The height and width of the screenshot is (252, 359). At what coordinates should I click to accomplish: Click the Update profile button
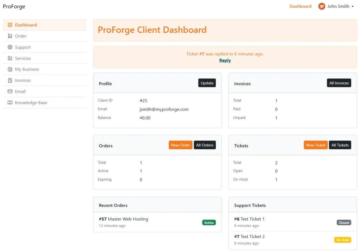point(207,83)
